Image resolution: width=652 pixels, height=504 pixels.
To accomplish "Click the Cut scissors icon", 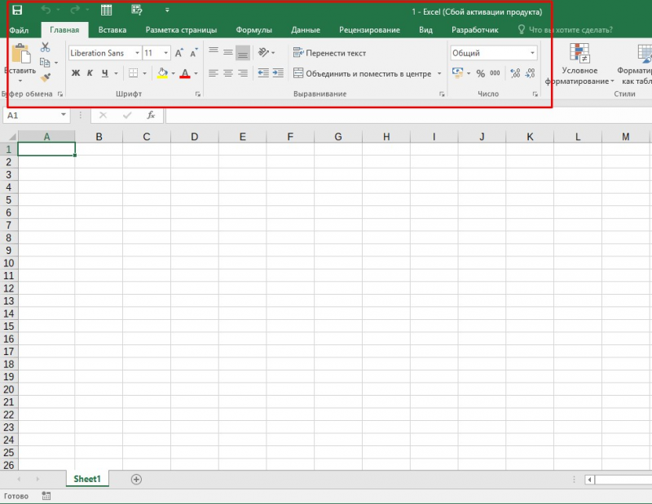I will pos(46,47).
